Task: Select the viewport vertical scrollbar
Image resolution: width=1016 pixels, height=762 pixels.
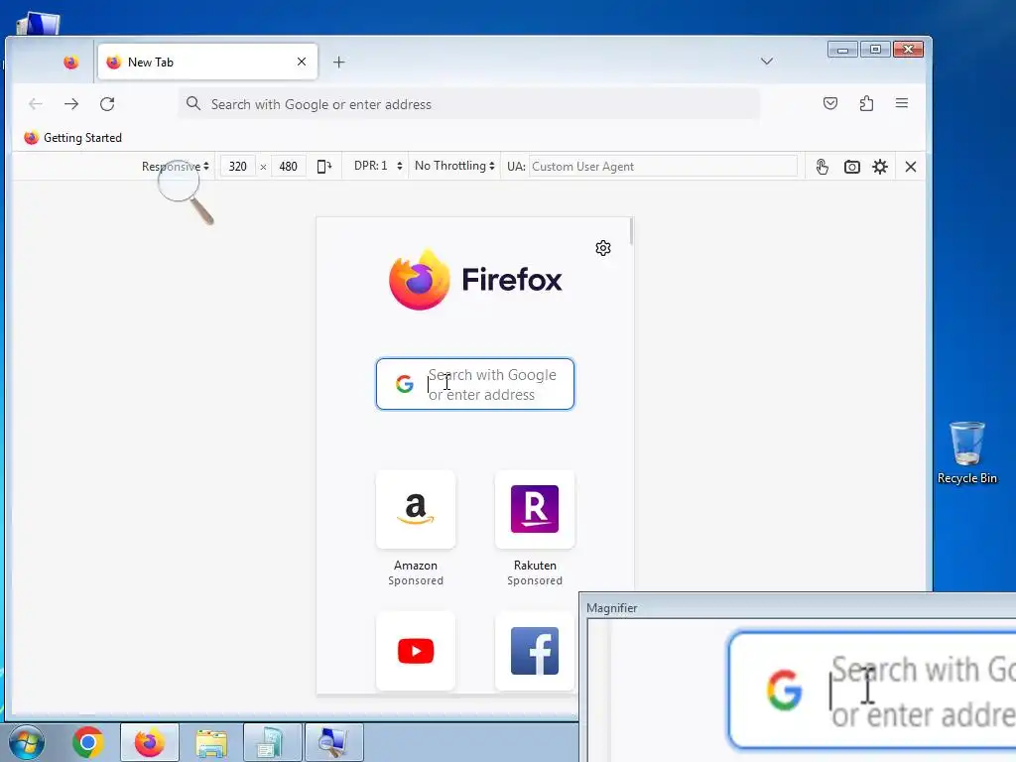Action: click(630, 232)
